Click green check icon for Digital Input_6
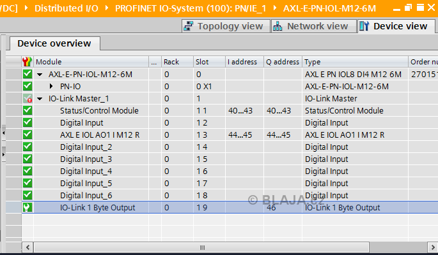438x255 pixels. [27, 195]
